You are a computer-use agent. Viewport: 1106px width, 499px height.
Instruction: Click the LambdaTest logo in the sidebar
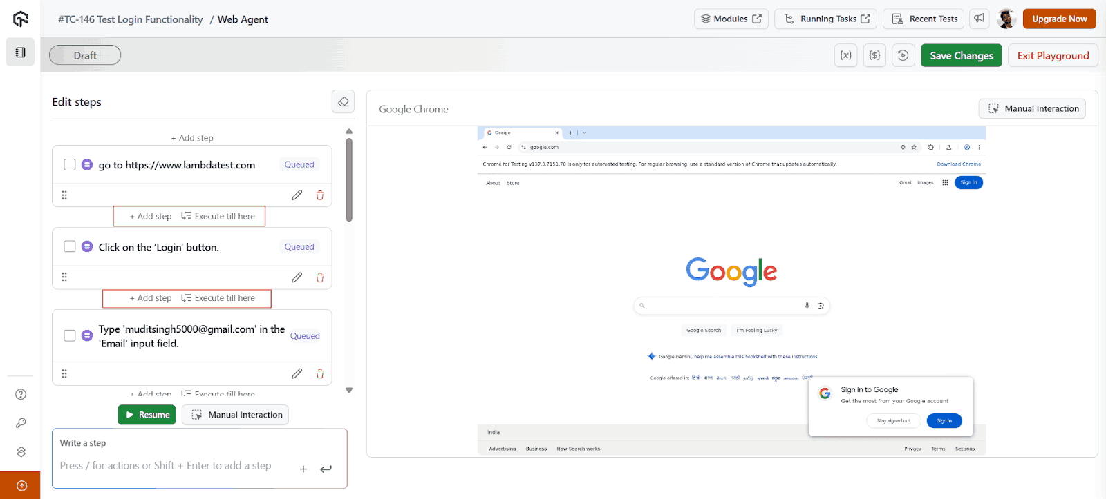[x=21, y=19]
